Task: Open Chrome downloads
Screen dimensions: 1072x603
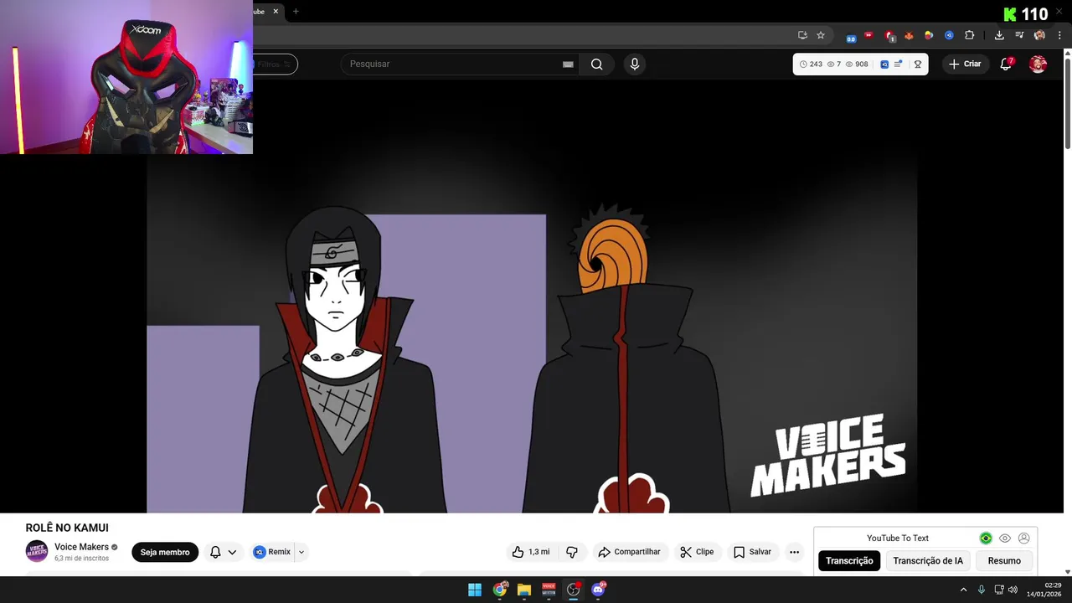Action: pos(999,35)
